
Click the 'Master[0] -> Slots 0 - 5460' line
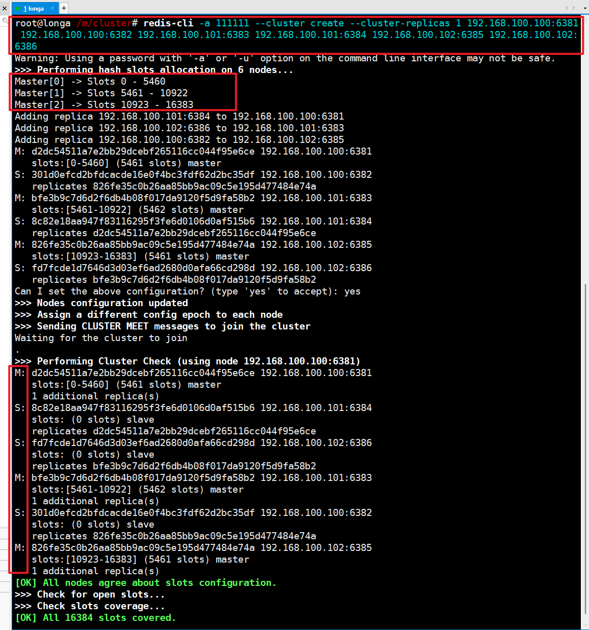pos(90,82)
